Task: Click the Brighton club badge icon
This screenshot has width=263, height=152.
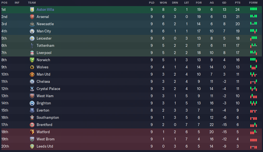Action: [x=32, y=103]
